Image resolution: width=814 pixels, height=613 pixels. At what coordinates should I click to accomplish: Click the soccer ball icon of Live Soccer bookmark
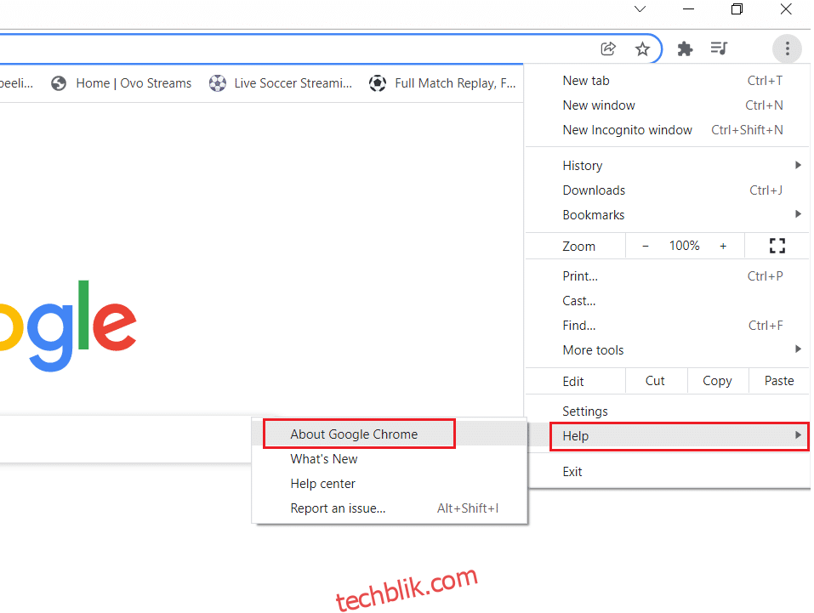click(x=218, y=83)
